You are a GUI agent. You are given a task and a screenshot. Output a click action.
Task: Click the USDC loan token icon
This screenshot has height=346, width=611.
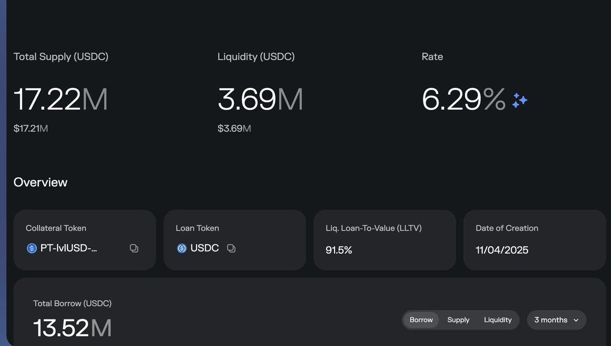tap(182, 248)
